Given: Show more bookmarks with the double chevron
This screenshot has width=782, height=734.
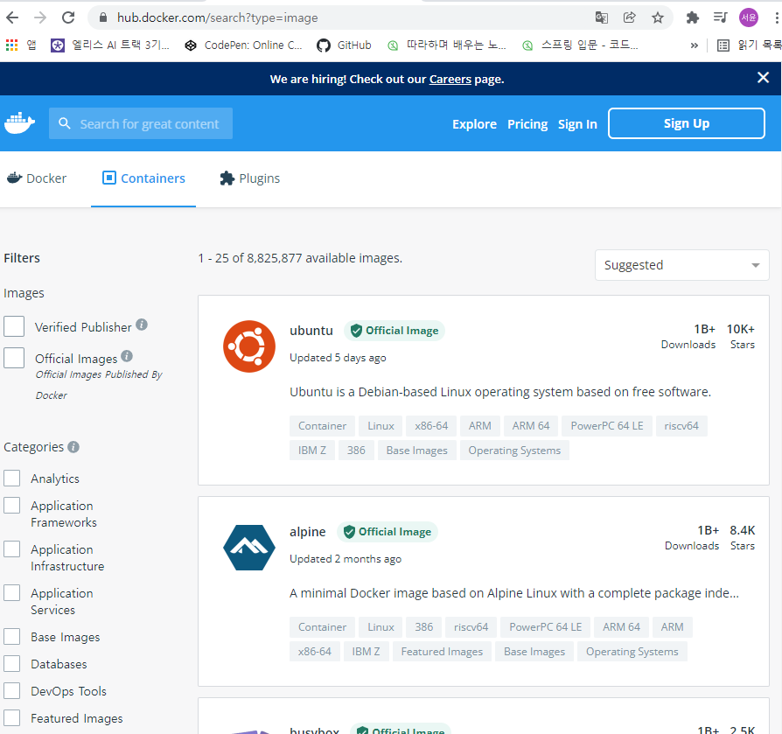Looking at the screenshot, I should 695,45.
